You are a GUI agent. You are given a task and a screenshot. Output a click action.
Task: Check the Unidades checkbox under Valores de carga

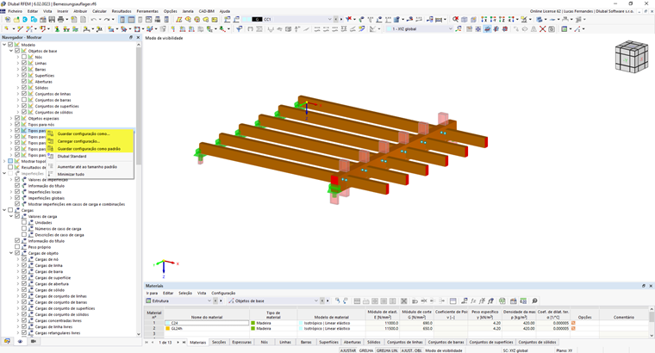click(24, 222)
